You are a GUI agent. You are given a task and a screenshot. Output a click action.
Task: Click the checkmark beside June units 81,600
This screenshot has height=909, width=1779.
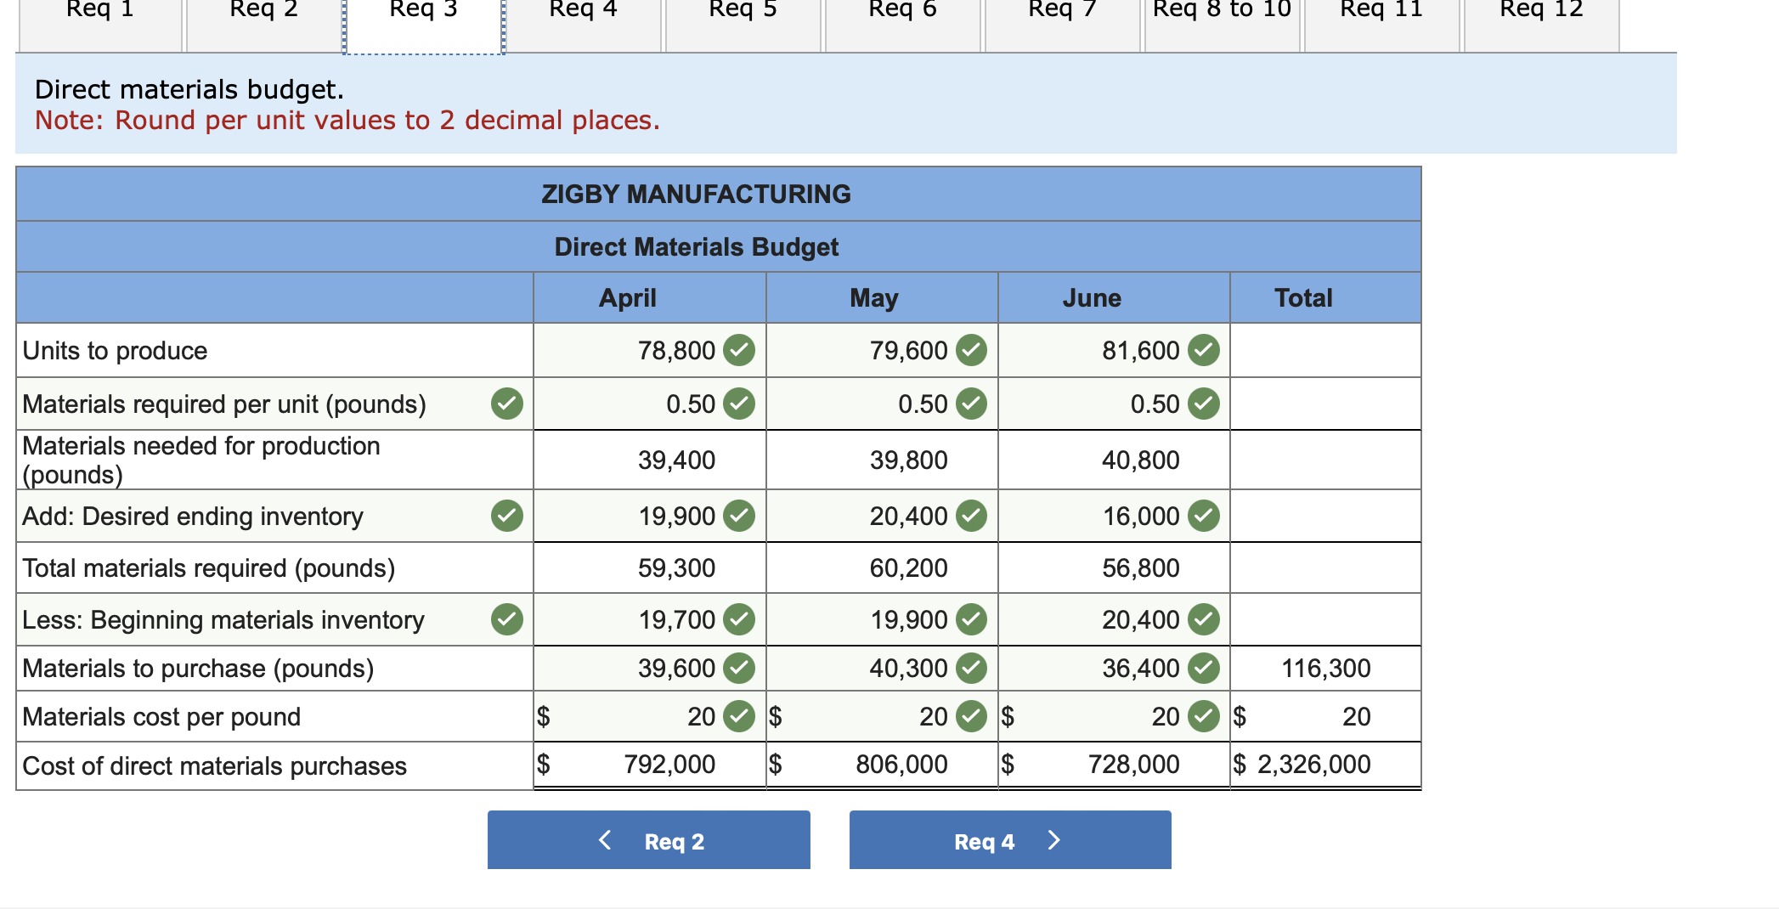(1203, 350)
